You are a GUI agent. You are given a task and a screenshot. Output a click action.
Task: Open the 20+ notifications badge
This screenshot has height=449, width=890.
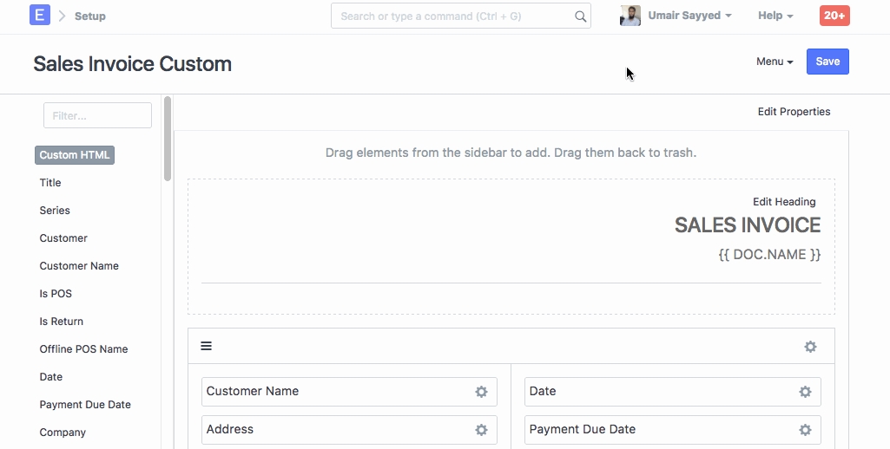pyautogui.click(x=834, y=16)
